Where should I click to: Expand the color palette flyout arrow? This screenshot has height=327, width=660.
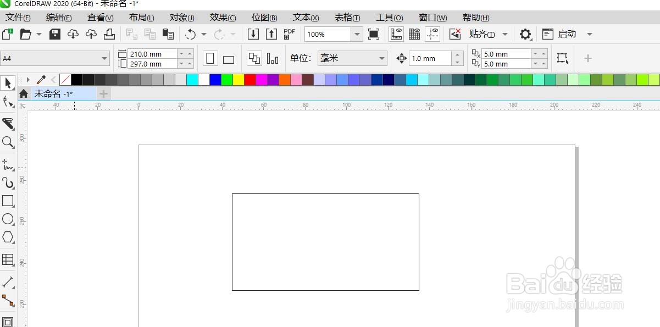tap(28, 80)
